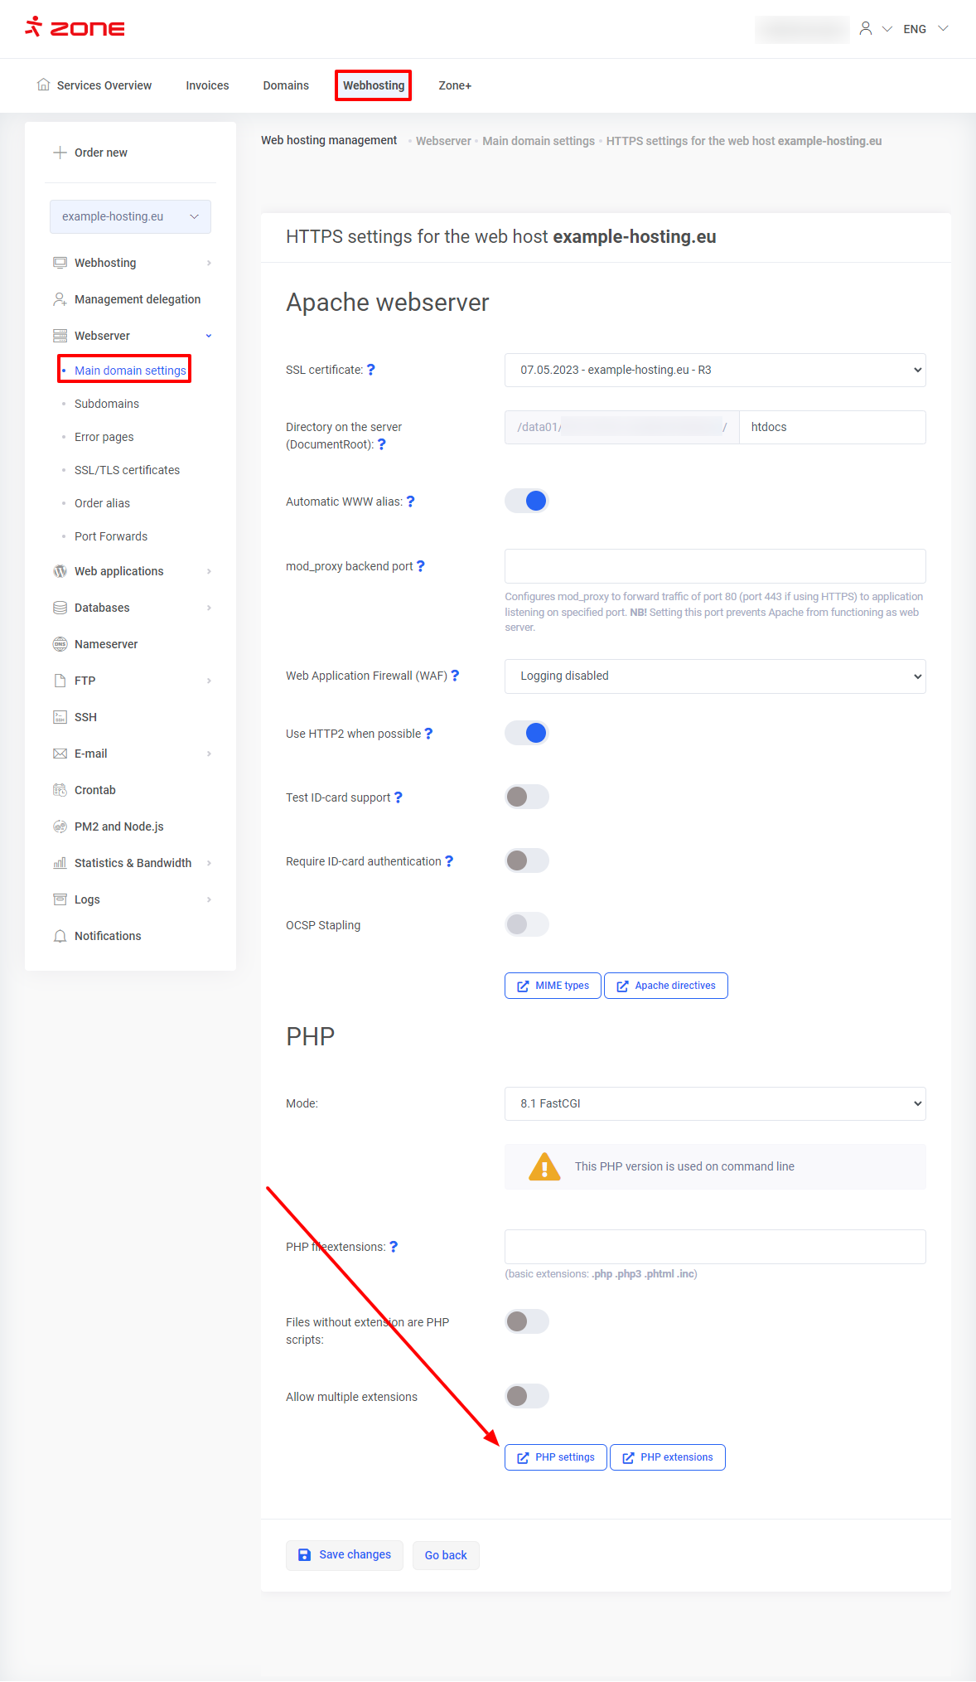The width and height of the screenshot is (976, 1682).
Task: Click the Notifications bell icon
Action: click(x=60, y=936)
